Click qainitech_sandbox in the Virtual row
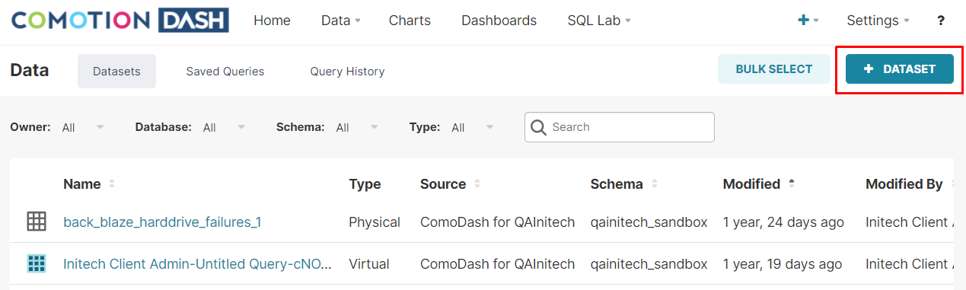The height and width of the screenshot is (290, 966). pyautogui.click(x=649, y=264)
